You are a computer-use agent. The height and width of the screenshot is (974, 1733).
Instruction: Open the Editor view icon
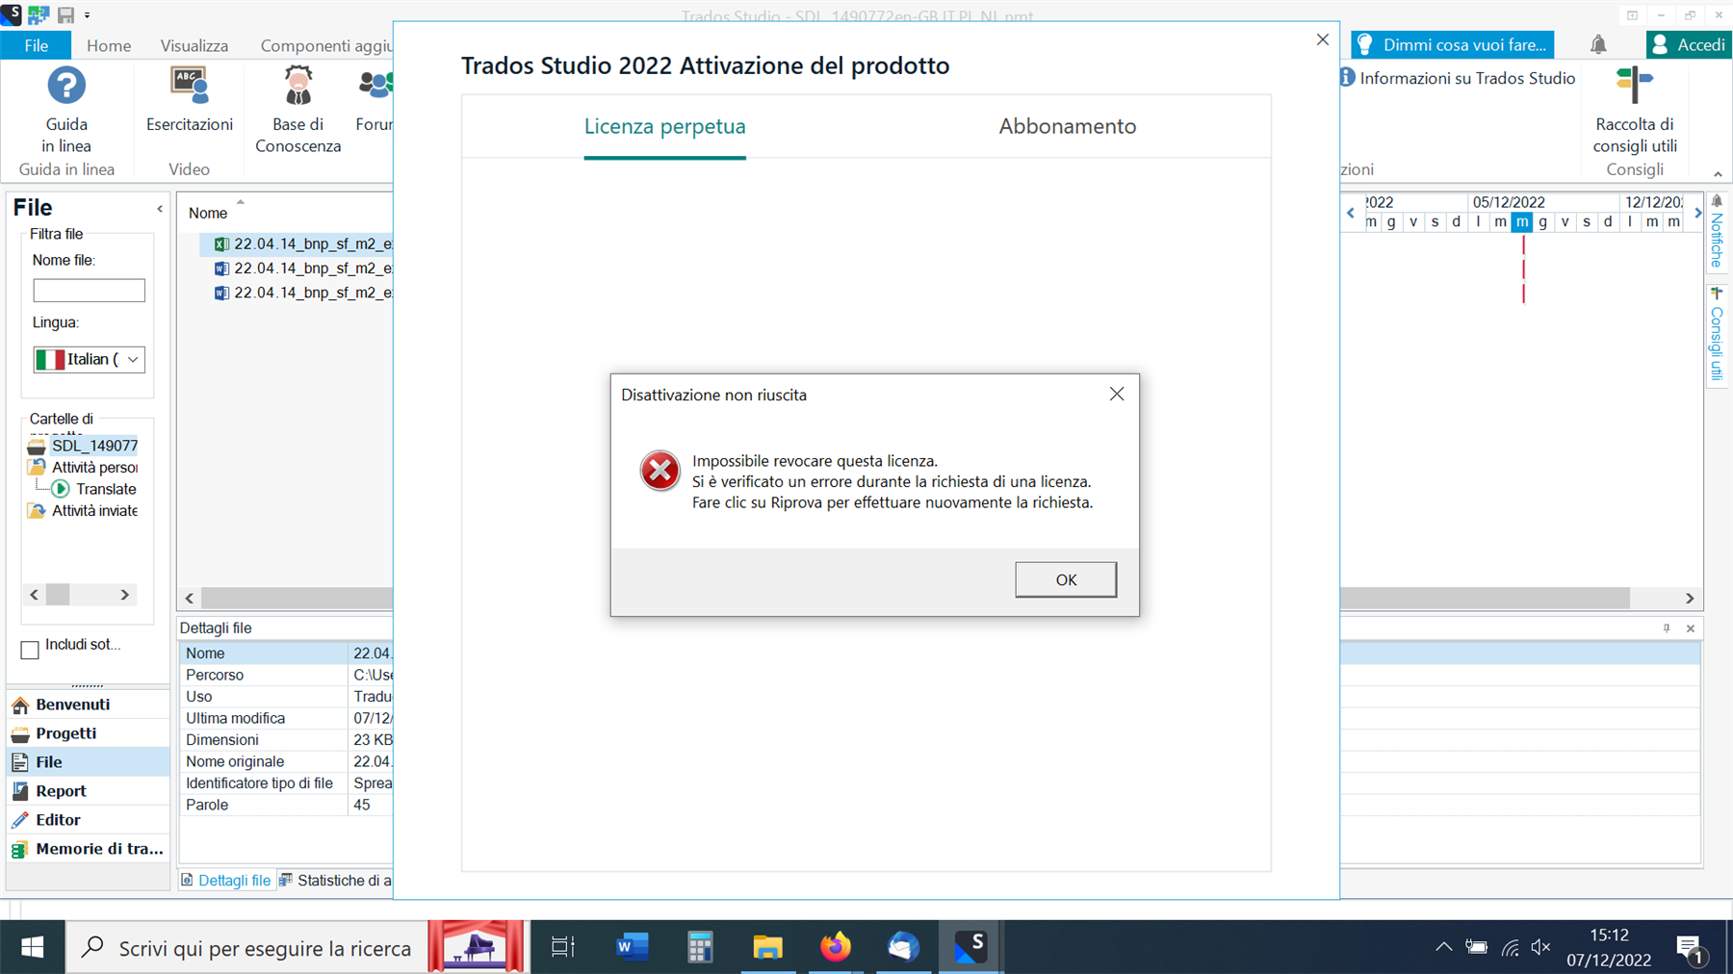(22, 819)
